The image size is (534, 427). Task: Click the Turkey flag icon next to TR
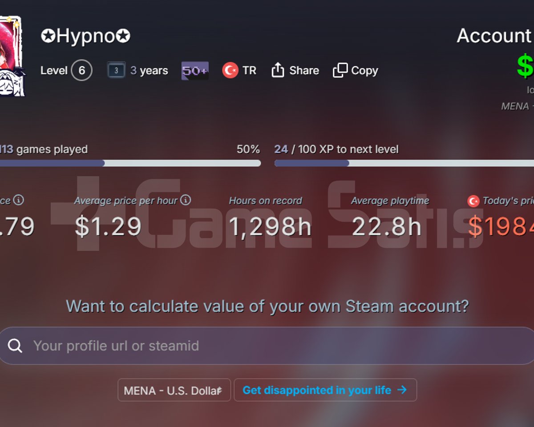coord(230,70)
